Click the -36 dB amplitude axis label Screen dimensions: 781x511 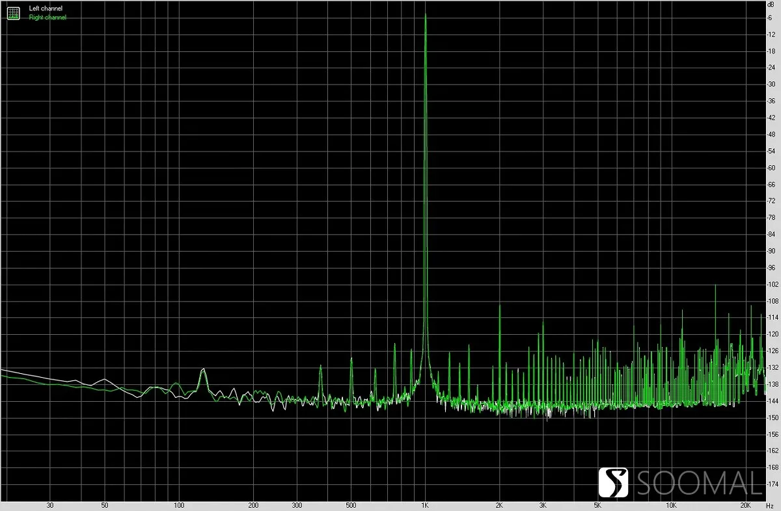point(771,101)
